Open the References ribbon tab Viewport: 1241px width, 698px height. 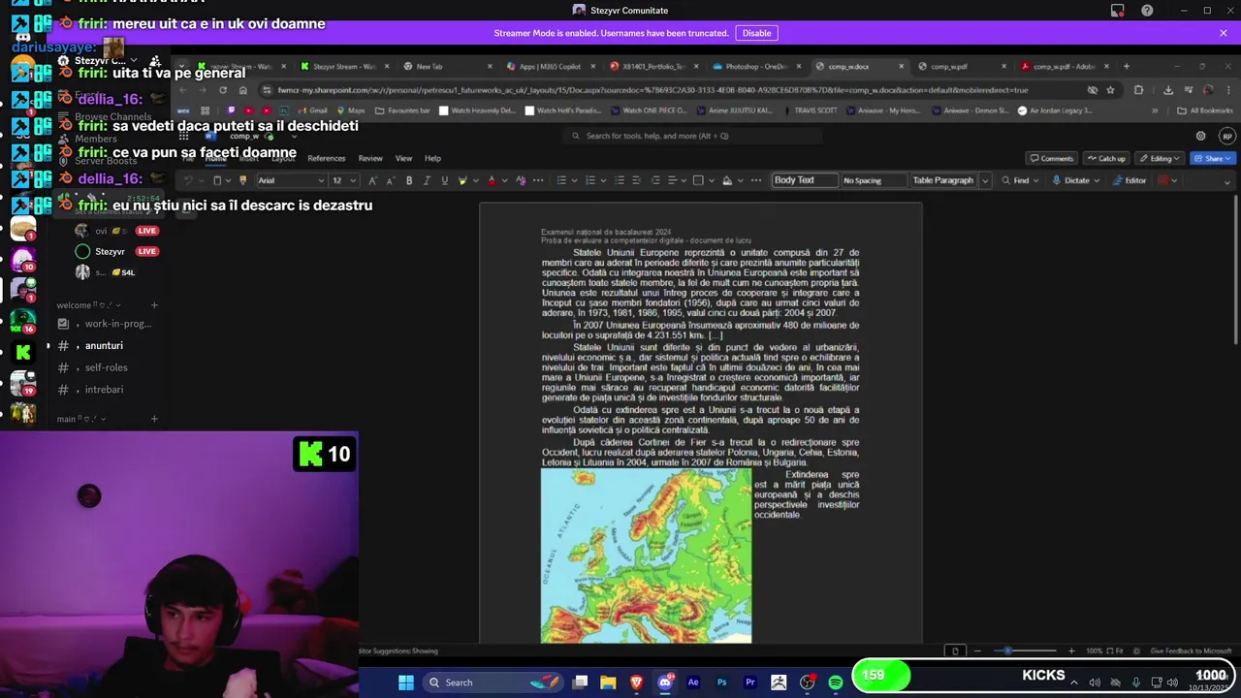[x=326, y=158]
